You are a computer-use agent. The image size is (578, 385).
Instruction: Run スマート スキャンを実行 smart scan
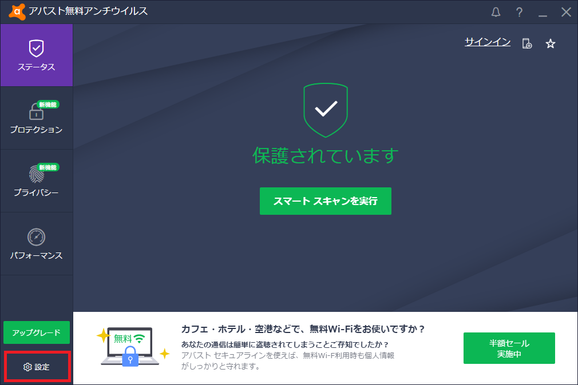[326, 201]
